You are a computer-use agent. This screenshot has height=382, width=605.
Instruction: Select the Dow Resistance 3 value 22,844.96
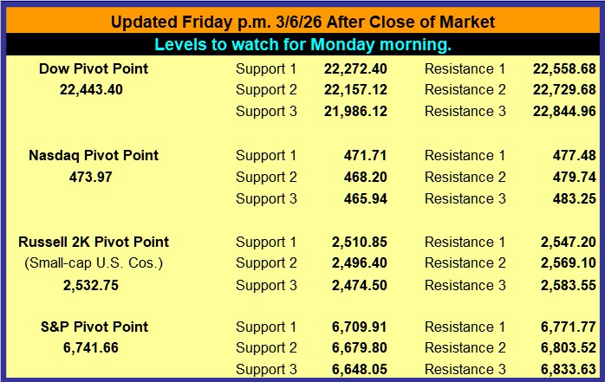pyautogui.click(x=563, y=111)
